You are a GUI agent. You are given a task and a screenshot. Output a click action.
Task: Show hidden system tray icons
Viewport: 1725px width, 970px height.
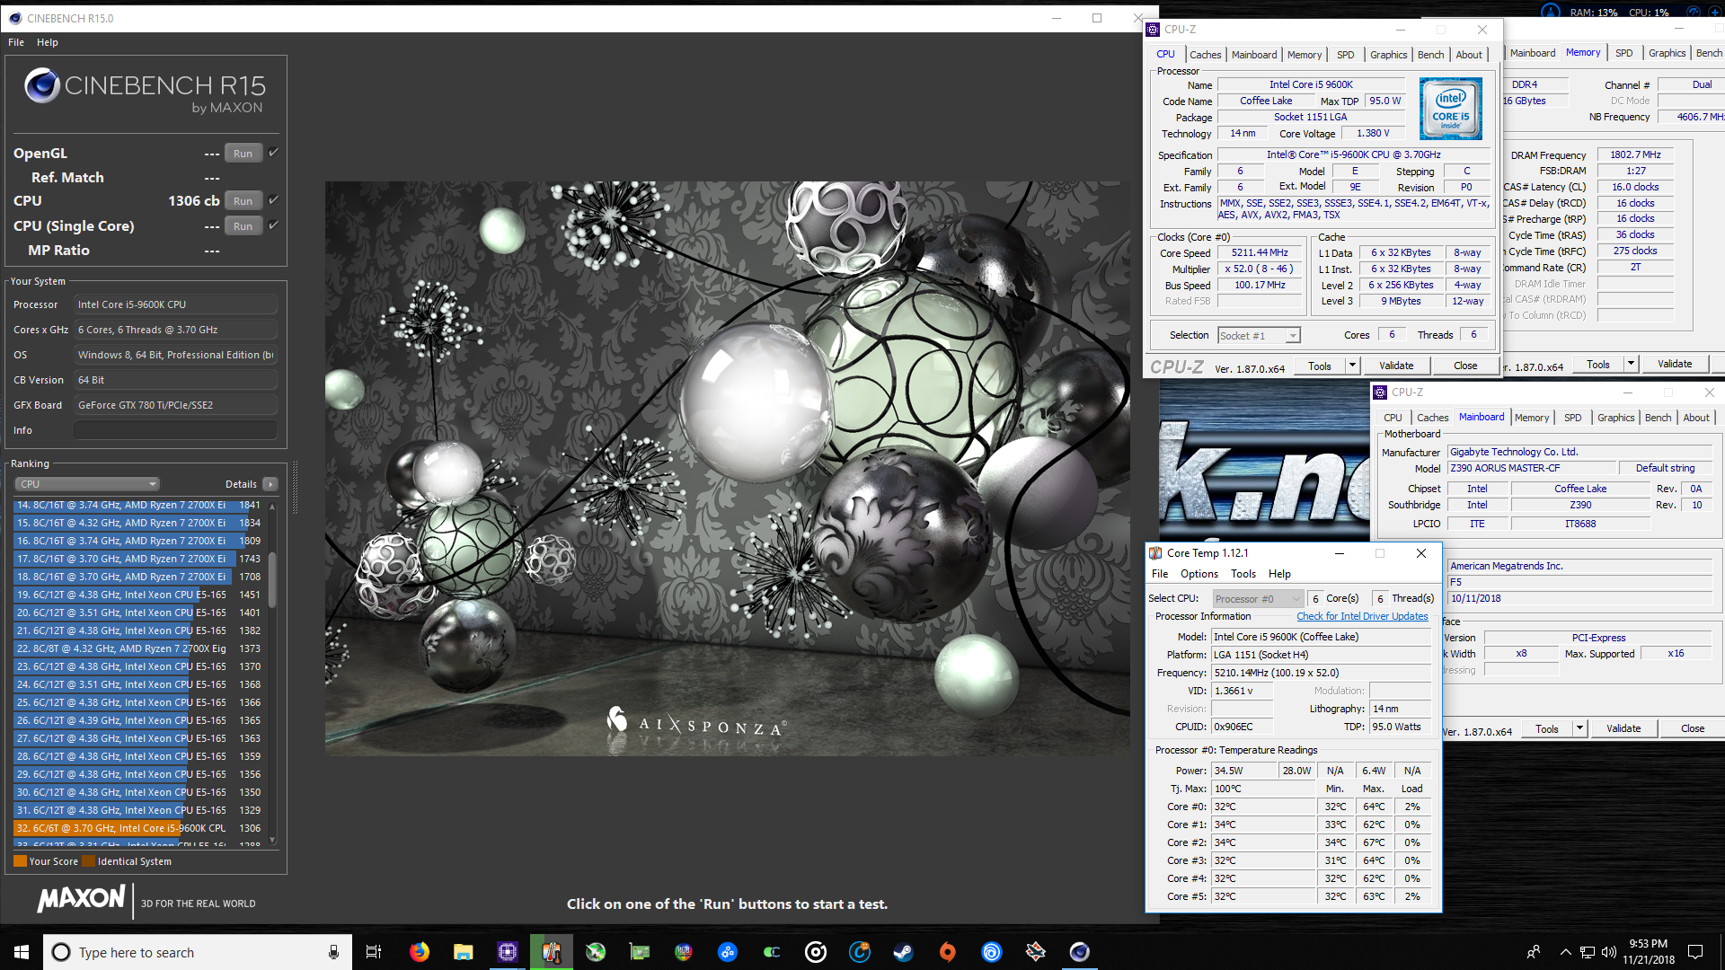coord(1565,952)
